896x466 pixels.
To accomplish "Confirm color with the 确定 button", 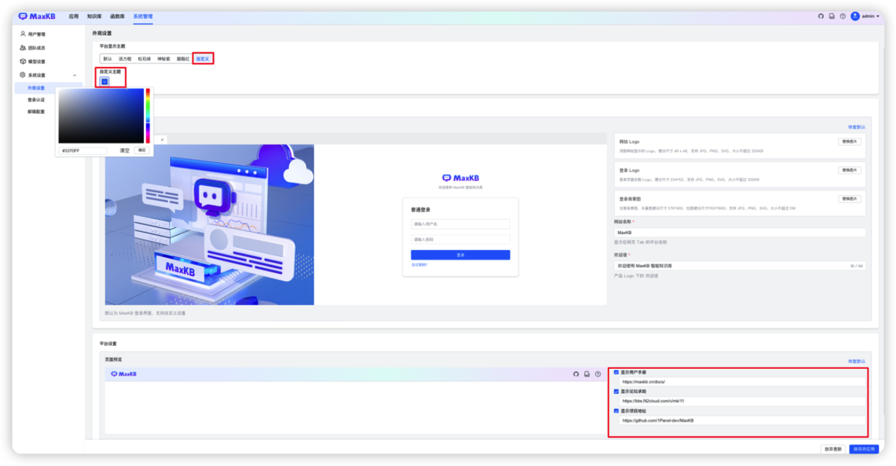I will coord(142,150).
